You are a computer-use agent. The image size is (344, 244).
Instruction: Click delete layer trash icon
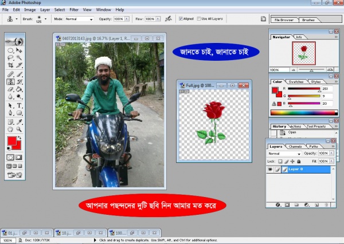click(326, 204)
